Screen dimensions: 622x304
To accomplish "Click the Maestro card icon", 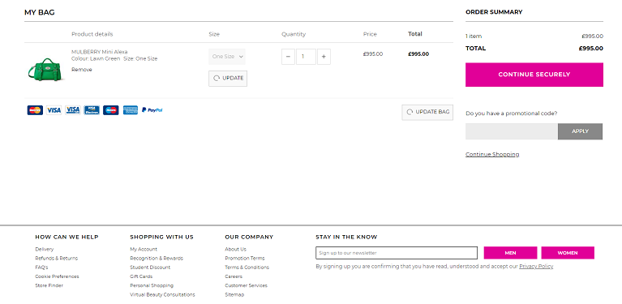I will point(110,110).
